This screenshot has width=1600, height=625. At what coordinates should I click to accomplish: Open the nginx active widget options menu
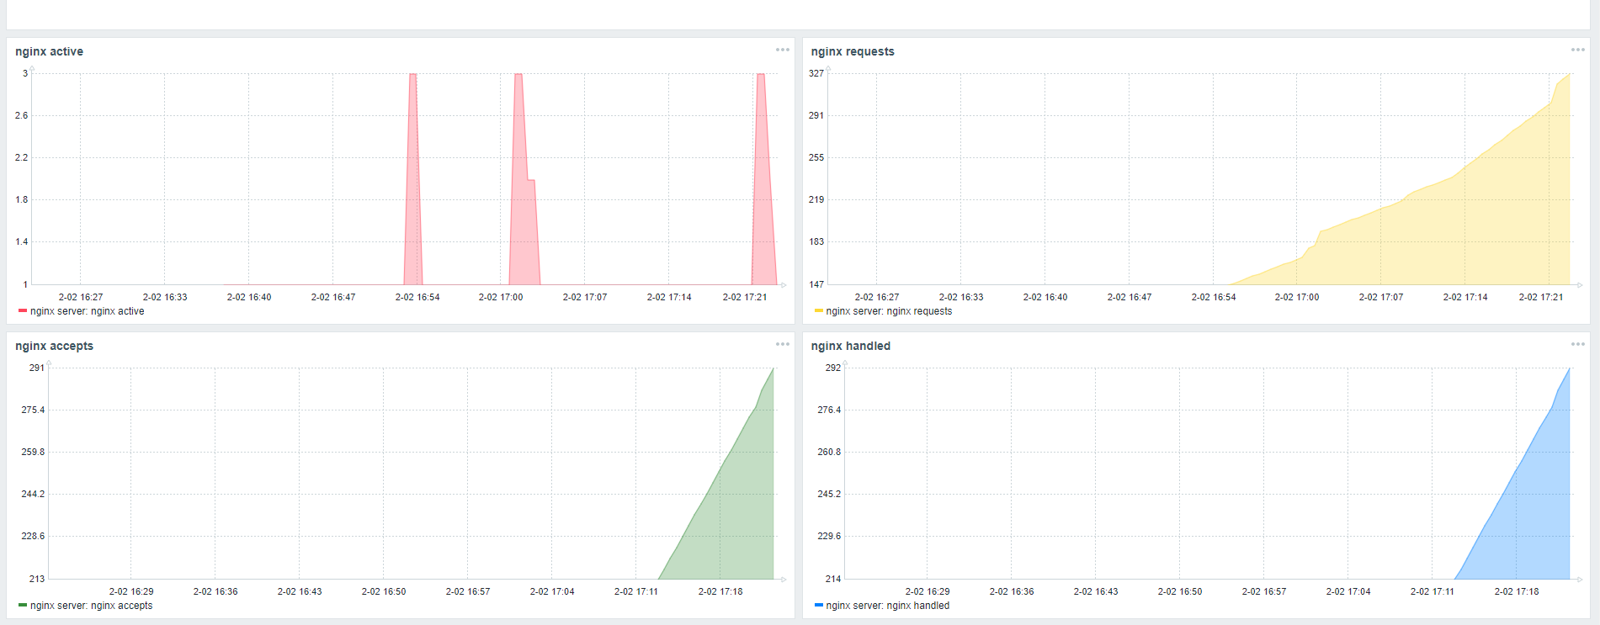(x=783, y=50)
